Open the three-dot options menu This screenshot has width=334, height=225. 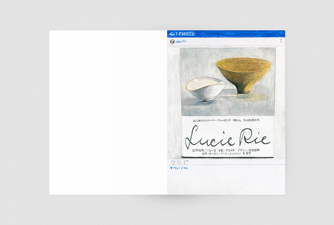[281, 41]
